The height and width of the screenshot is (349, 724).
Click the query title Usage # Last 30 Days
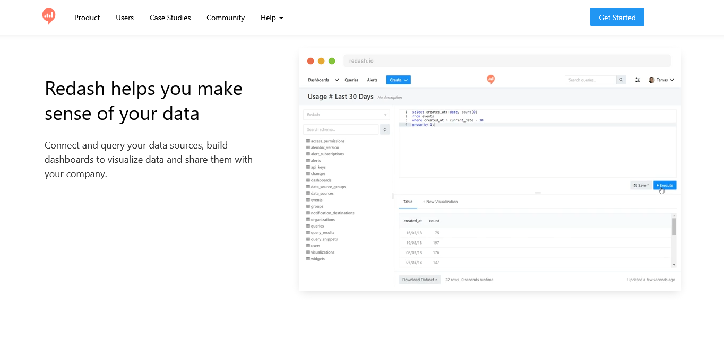[340, 97]
